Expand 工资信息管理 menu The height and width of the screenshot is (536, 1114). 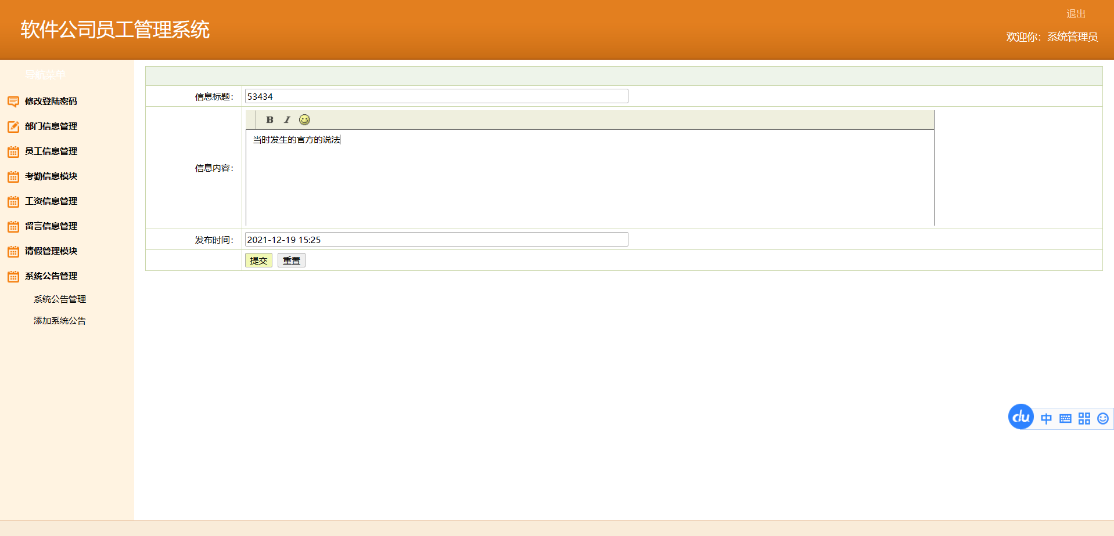point(51,201)
